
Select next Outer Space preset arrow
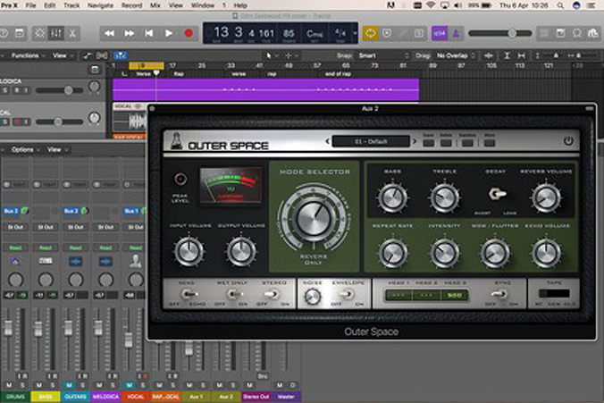pos(415,141)
